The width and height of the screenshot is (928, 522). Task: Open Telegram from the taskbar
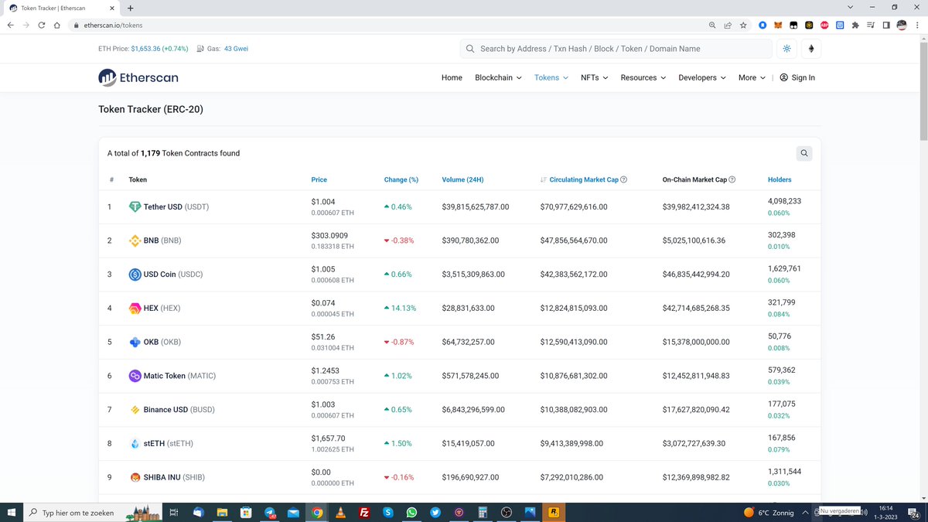tap(270, 512)
